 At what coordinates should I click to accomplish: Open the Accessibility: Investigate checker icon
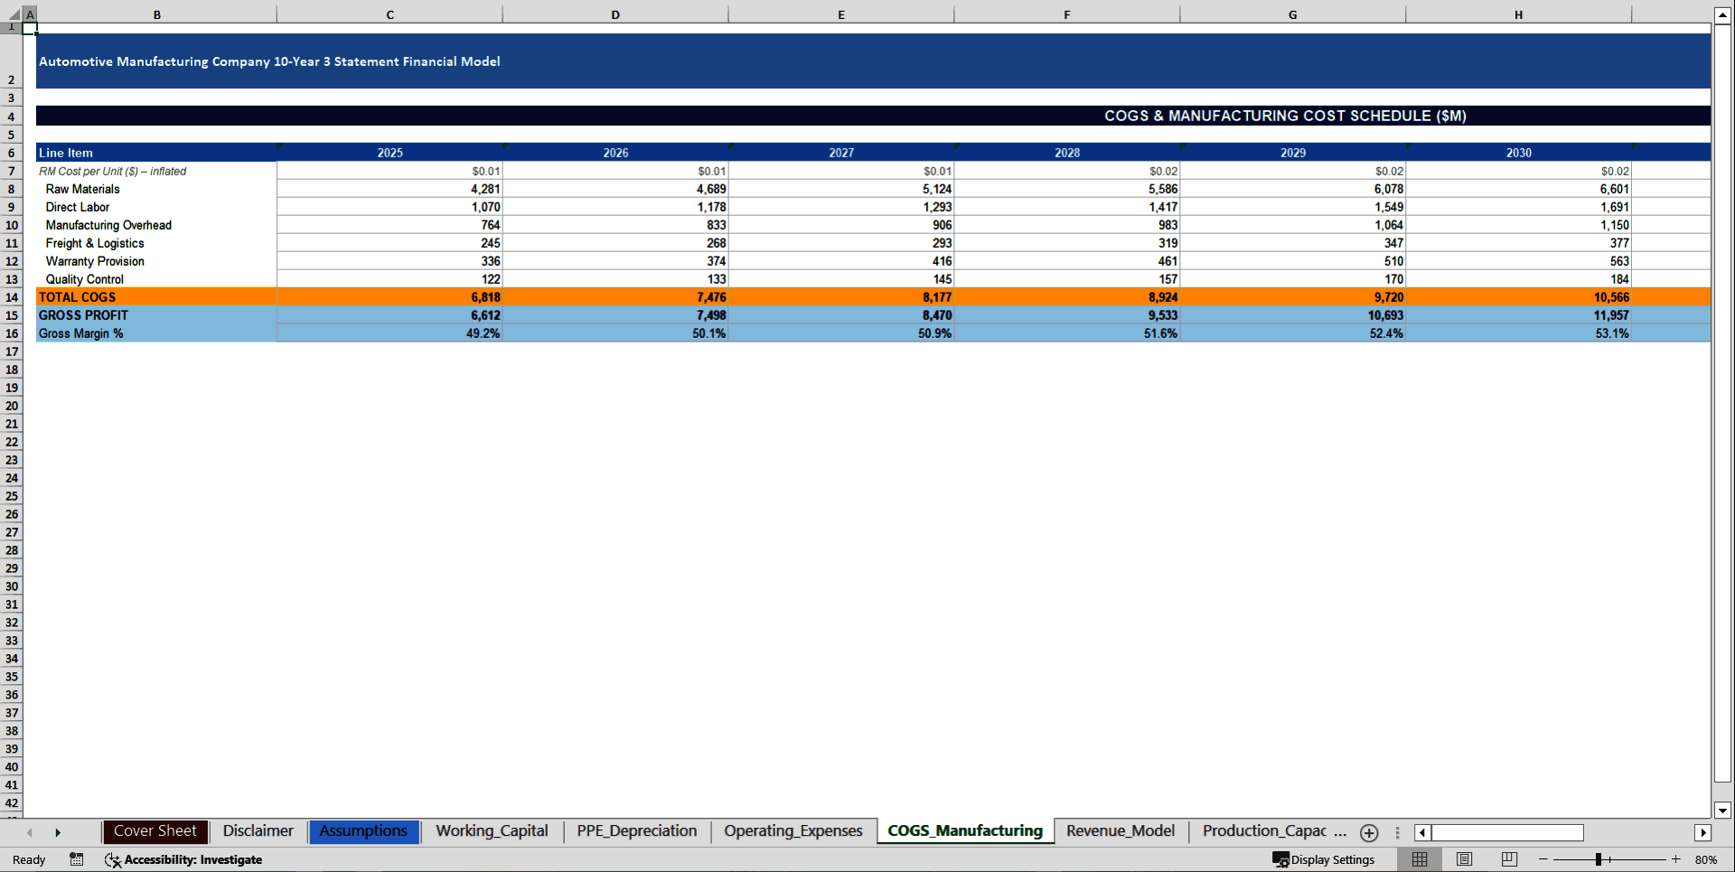click(x=113, y=860)
